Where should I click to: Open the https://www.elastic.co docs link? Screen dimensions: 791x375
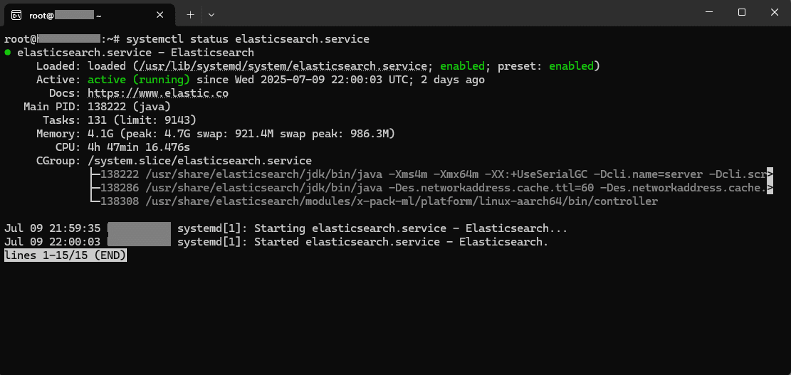[x=158, y=93]
